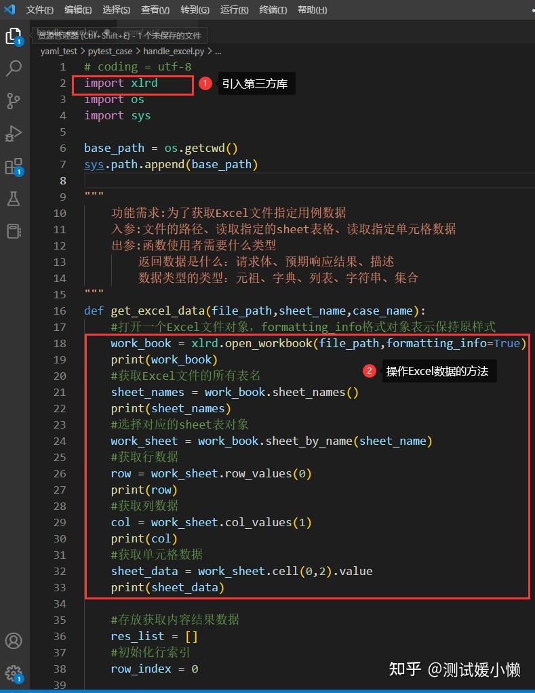Screen dimensions: 535x693
Task: Click comment '#获取列数据' on line 28
Action: (x=144, y=506)
